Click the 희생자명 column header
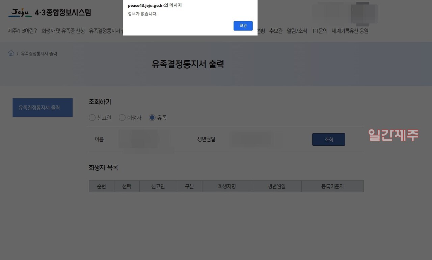Screen dimensions: 432x260 227,186
